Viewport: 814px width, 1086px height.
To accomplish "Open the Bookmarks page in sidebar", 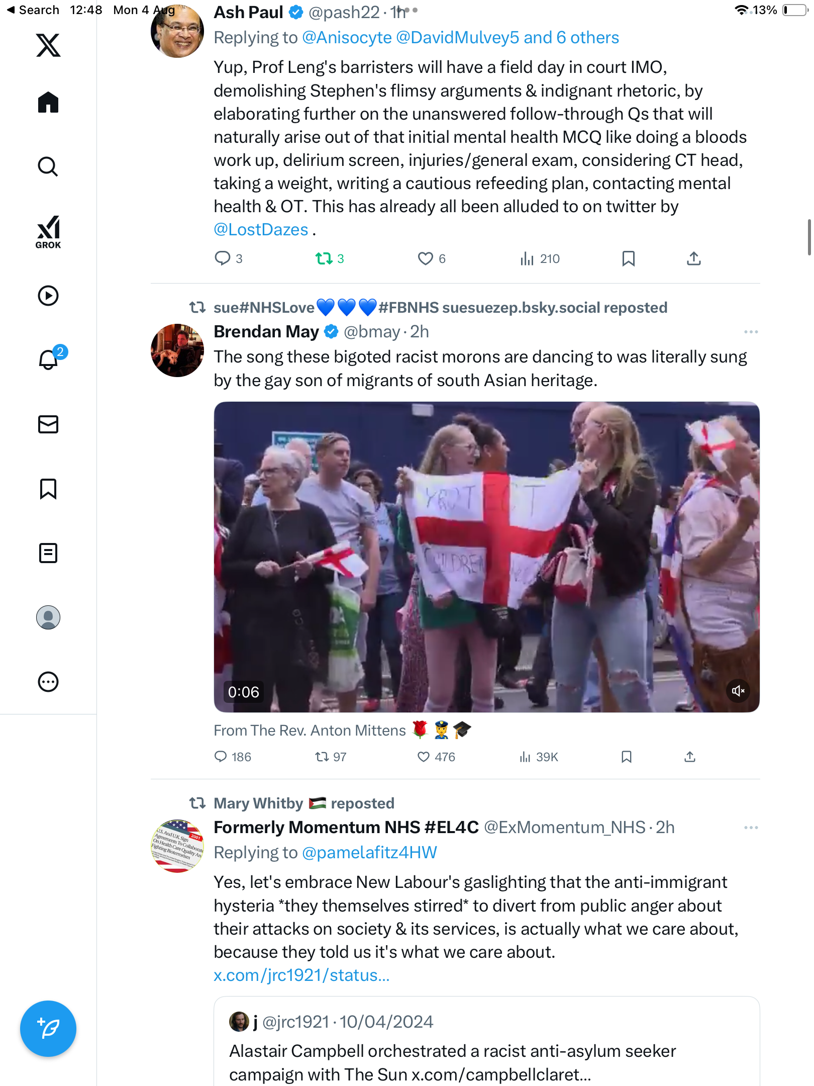I will (48, 489).
